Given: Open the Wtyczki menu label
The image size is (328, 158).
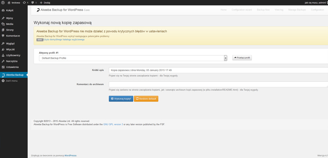Looking at the screenshot, I should [x=11, y=50].
